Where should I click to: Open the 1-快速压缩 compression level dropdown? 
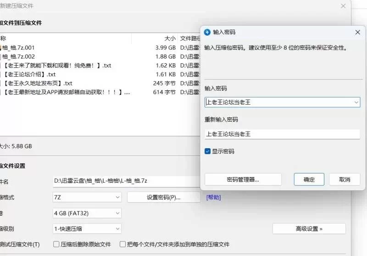[87, 228]
